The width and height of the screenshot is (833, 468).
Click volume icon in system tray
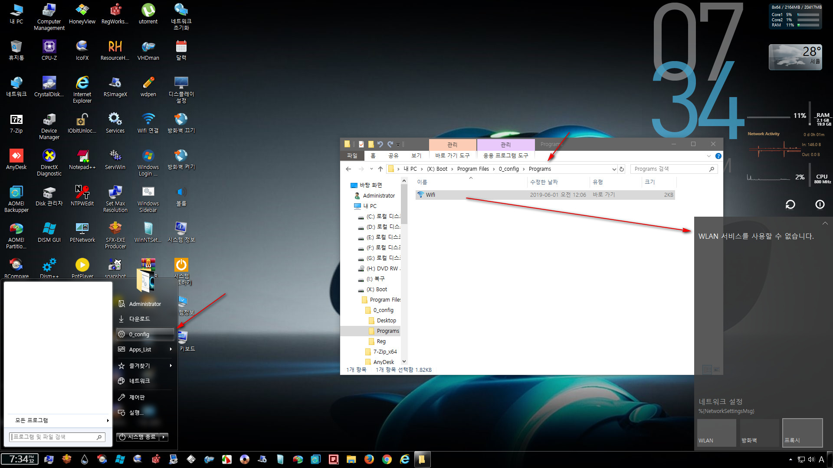point(811,459)
